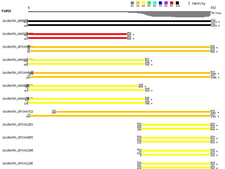
Task: Select the blue 70% identity swatch
Action: point(160,3)
